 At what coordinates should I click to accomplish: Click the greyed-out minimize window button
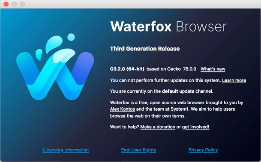(14, 4)
